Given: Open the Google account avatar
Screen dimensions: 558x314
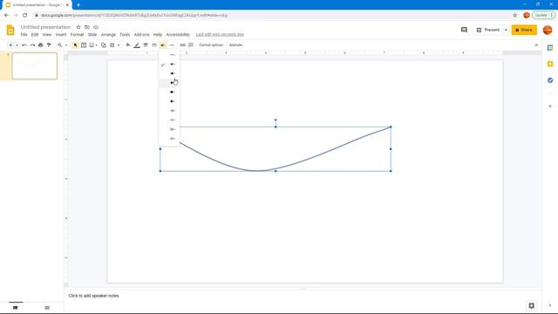Looking at the screenshot, I should pyautogui.click(x=548, y=30).
